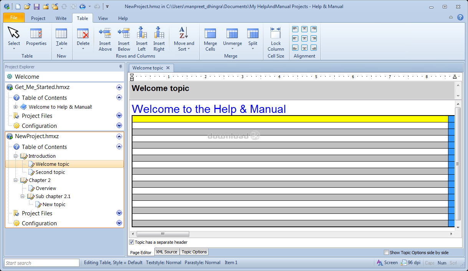
Task: Open the Select dropdown arrow
Action: pyautogui.click(x=14, y=49)
